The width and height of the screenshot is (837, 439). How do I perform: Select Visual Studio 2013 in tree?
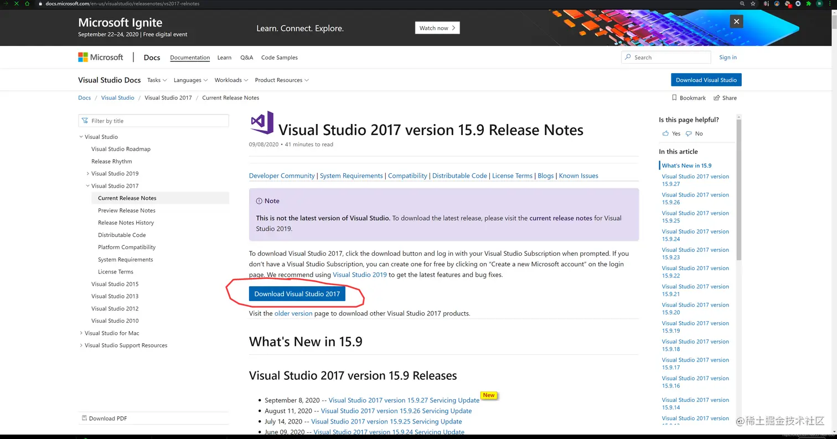click(x=115, y=296)
